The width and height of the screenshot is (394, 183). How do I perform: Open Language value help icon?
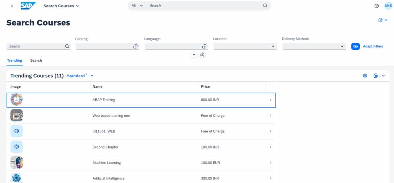click(204, 46)
